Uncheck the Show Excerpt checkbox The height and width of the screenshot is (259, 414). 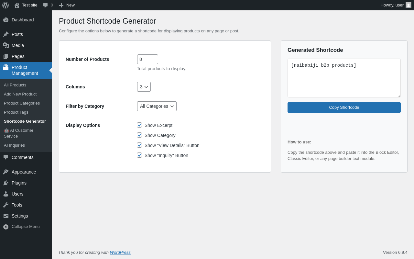(x=139, y=125)
